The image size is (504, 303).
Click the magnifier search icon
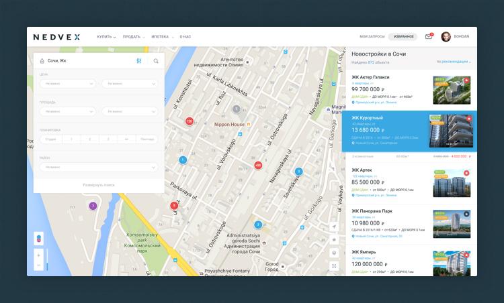(x=156, y=61)
